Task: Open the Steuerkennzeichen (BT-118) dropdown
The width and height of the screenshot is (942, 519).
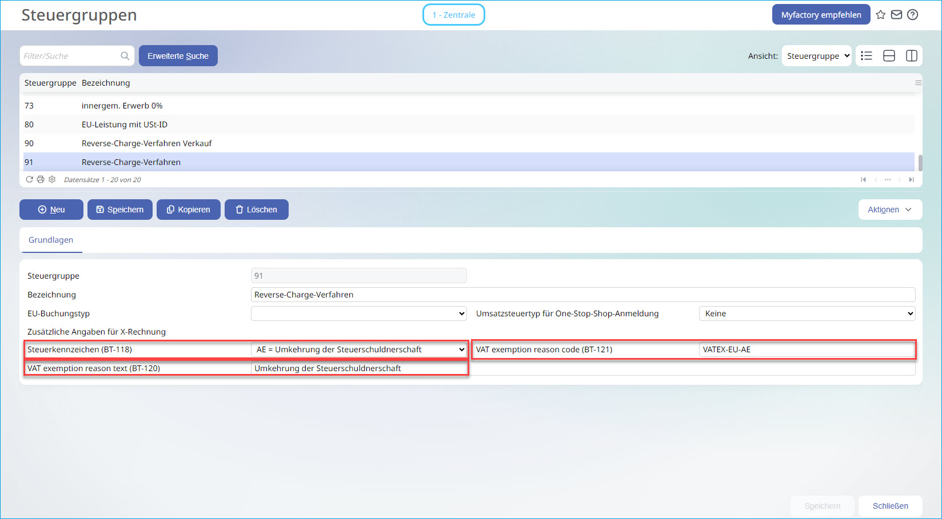Action: tap(358, 349)
